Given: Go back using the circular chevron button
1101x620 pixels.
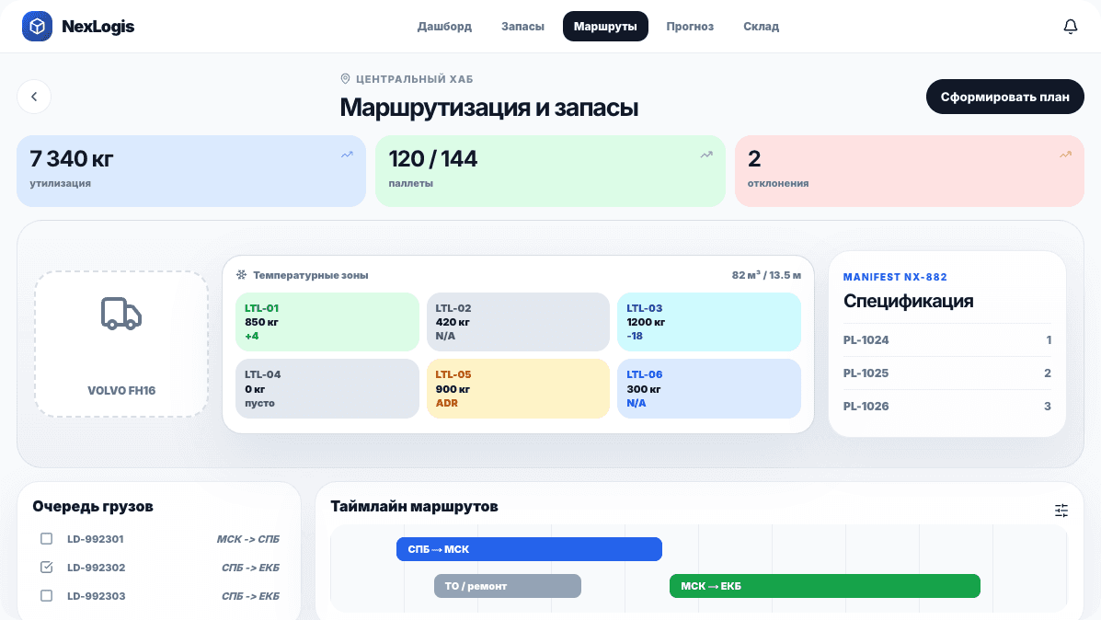Looking at the screenshot, I should coord(34,96).
